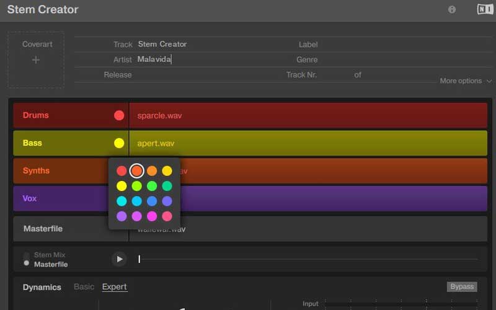Switch Dynamics to Expert tab

click(115, 287)
